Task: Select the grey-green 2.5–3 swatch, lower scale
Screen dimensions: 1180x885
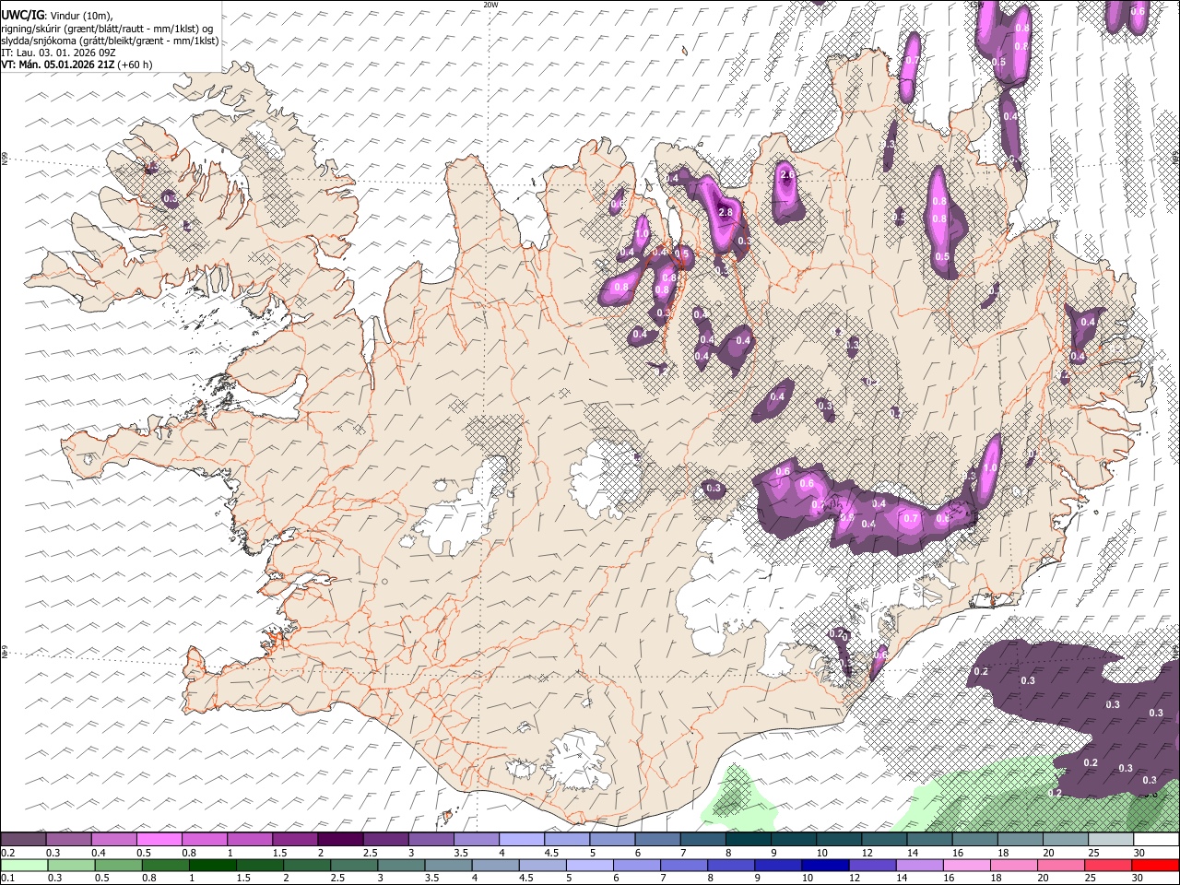Action: pos(354,865)
